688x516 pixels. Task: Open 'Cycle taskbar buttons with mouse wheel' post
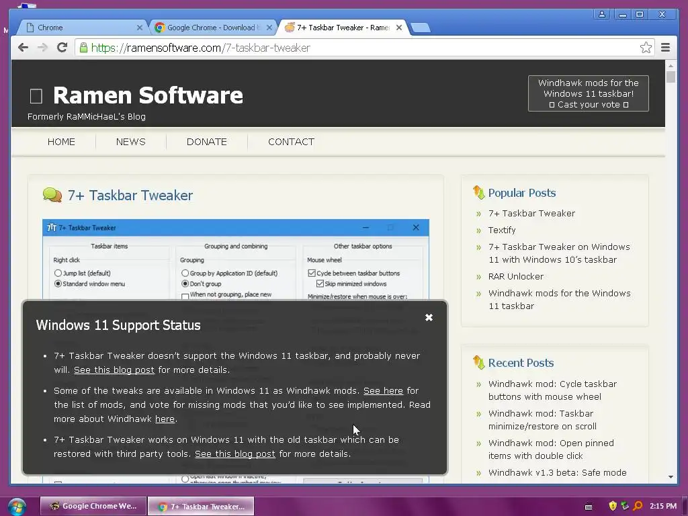[x=552, y=390]
